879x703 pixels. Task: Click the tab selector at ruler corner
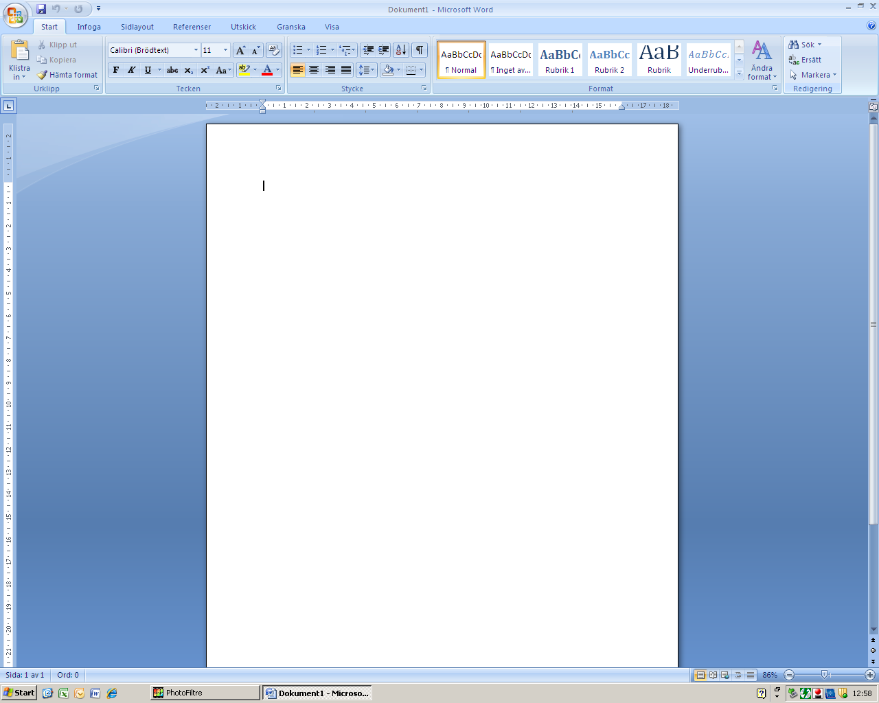pos(8,106)
